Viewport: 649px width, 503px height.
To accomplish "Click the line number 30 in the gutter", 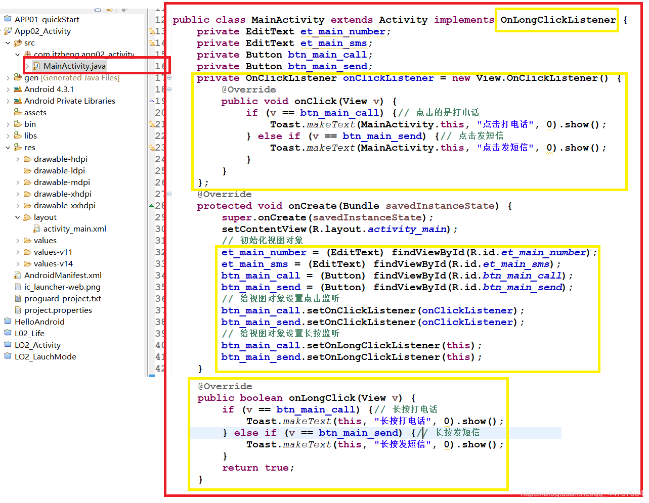I will pyautogui.click(x=160, y=229).
